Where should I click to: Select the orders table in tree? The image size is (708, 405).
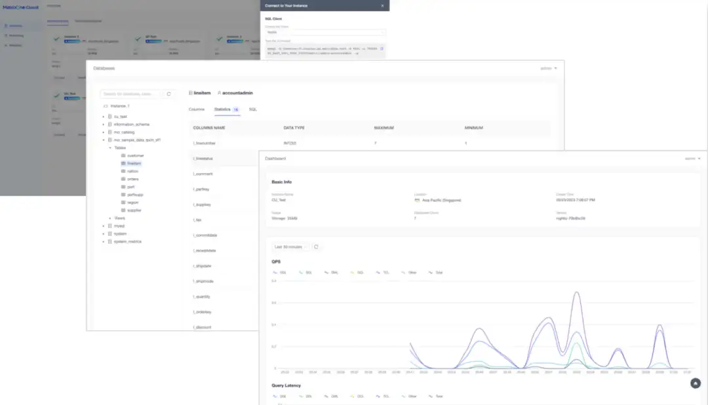132,180
